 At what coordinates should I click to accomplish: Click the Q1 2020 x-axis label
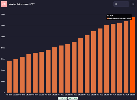[9, 95]
